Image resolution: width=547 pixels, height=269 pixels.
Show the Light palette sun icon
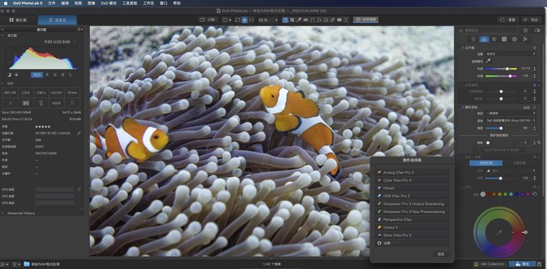[473, 40]
